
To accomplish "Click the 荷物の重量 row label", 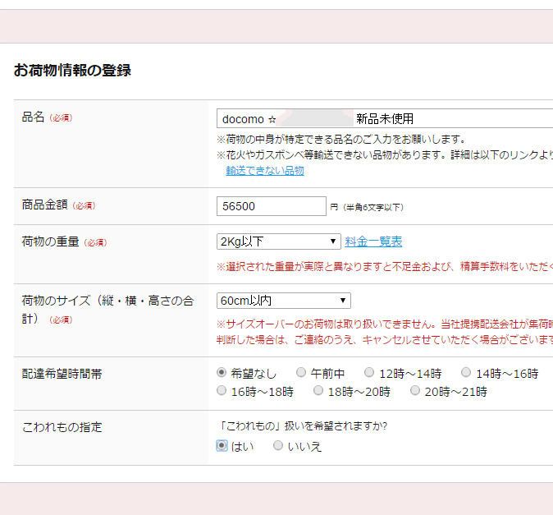I will [x=50, y=241].
